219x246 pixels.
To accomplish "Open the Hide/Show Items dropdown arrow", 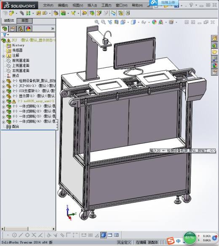I will 149,22.
